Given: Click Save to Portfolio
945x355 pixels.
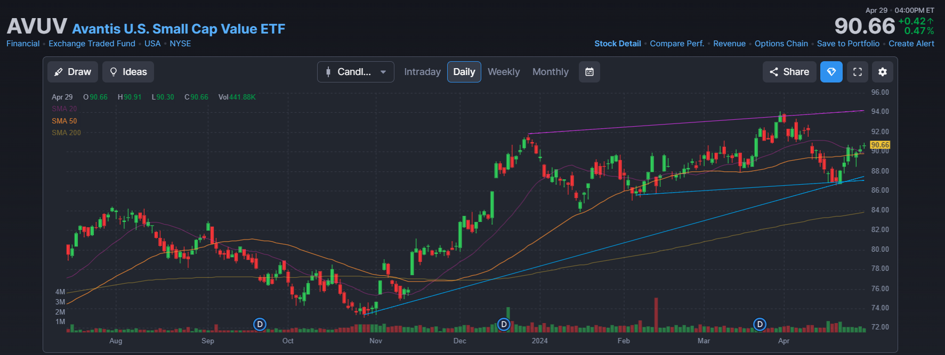Looking at the screenshot, I should pos(848,44).
